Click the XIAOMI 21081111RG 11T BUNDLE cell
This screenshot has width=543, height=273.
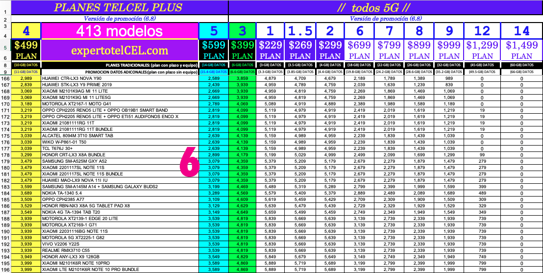pyautogui.click(x=120, y=129)
